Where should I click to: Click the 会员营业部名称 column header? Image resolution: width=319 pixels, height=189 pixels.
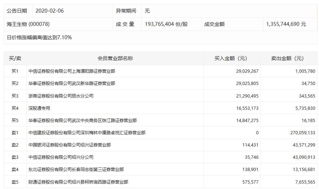tap(115, 58)
